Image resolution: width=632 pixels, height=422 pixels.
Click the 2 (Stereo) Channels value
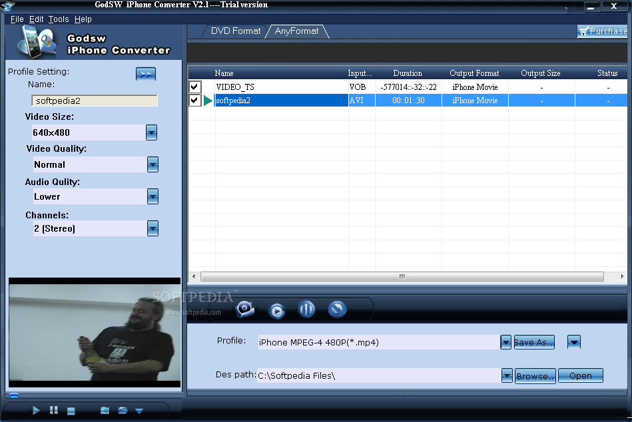point(55,229)
